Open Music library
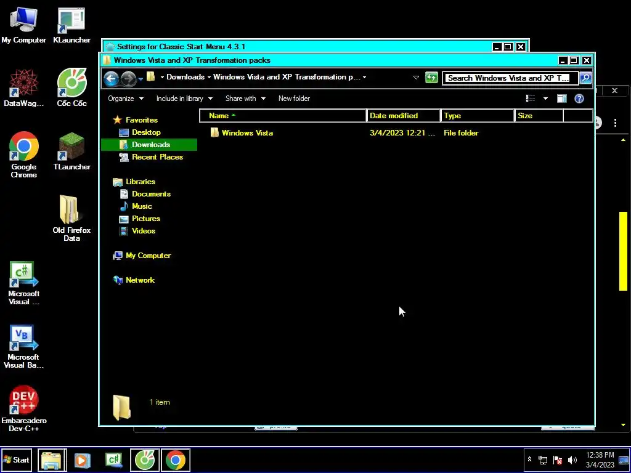This screenshot has height=473, width=631. pyautogui.click(x=136, y=206)
